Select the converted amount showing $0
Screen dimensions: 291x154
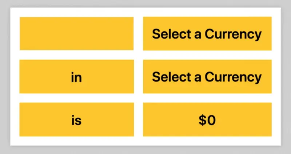tap(207, 120)
